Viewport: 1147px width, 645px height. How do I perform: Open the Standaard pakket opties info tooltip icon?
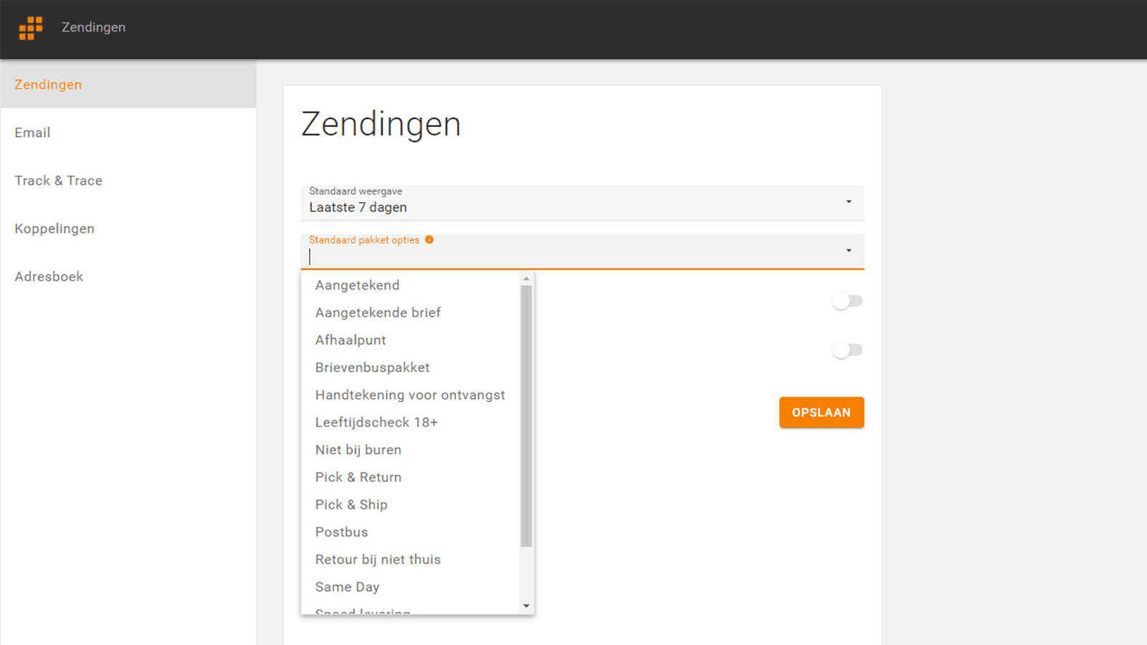(x=429, y=240)
